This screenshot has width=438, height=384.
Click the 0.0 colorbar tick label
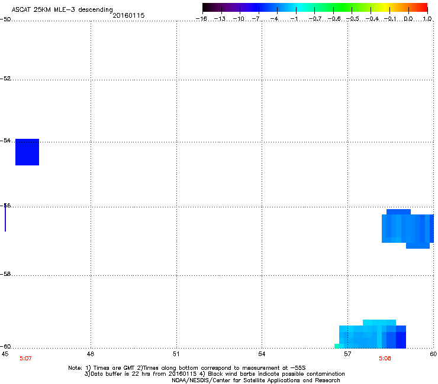tap(408, 19)
